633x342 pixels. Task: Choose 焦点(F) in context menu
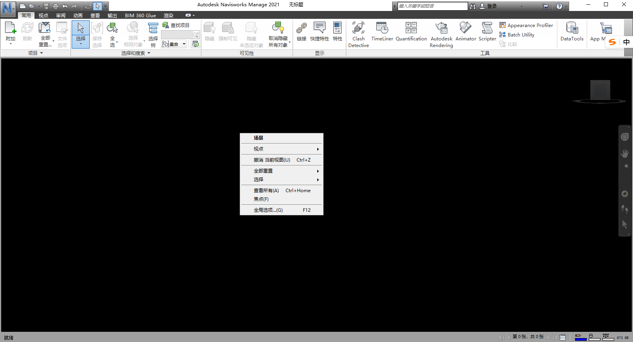(282, 199)
